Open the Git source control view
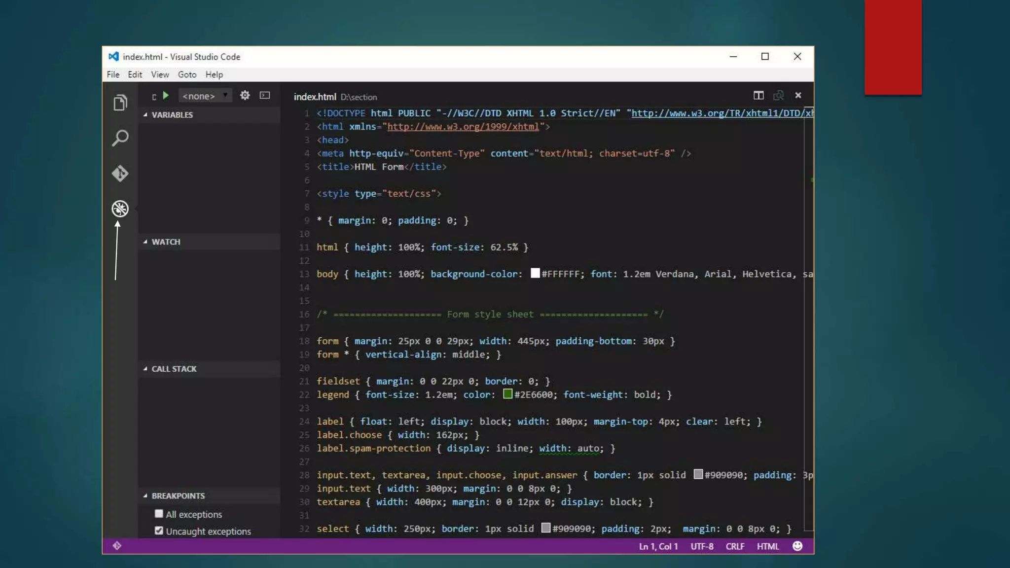Image resolution: width=1010 pixels, height=568 pixels. tap(120, 174)
